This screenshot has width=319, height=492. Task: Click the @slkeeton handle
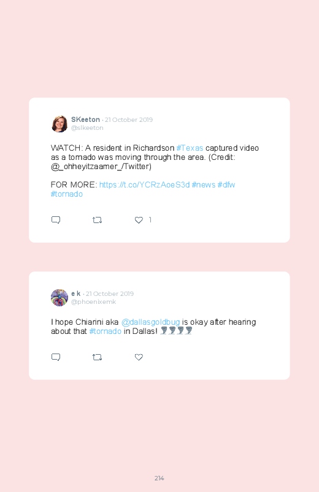[87, 127]
